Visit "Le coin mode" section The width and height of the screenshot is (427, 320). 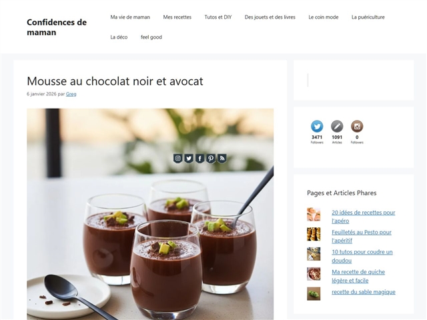tap(324, 17)
